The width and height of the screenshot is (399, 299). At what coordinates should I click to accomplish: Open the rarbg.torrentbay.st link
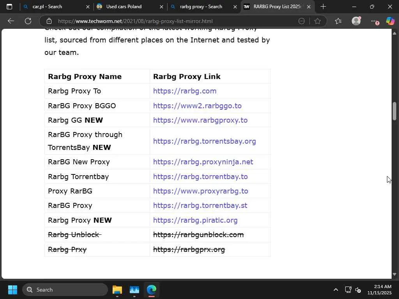tap(200, 206)
